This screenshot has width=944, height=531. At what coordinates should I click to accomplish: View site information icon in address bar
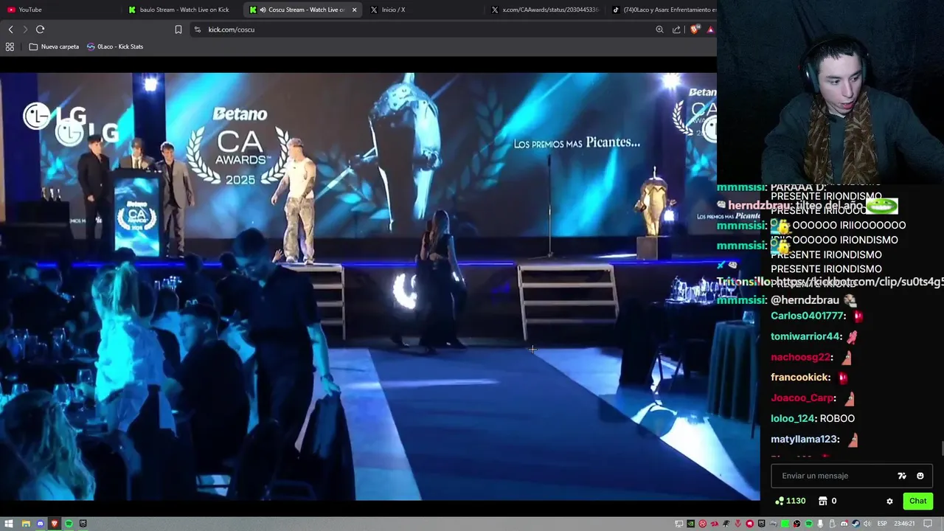[x=197, y=29]
